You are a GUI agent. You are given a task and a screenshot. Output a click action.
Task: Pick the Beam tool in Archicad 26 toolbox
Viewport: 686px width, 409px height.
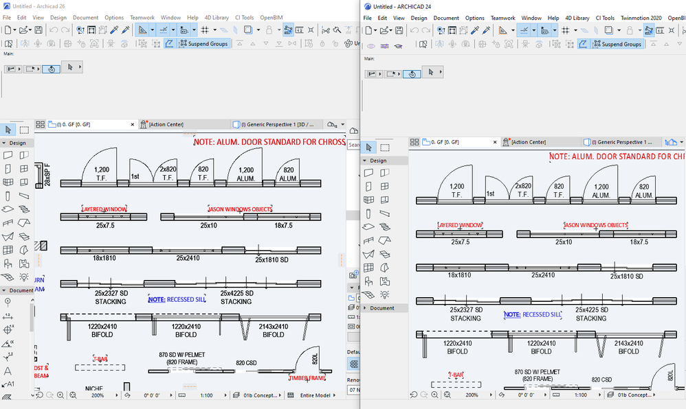tap(24, 196)
